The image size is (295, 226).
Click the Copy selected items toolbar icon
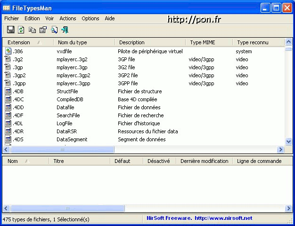[32, 30]
